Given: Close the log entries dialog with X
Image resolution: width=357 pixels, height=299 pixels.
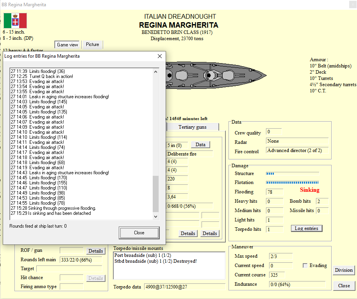Looking at the screenshot, I should click(159, 56).
